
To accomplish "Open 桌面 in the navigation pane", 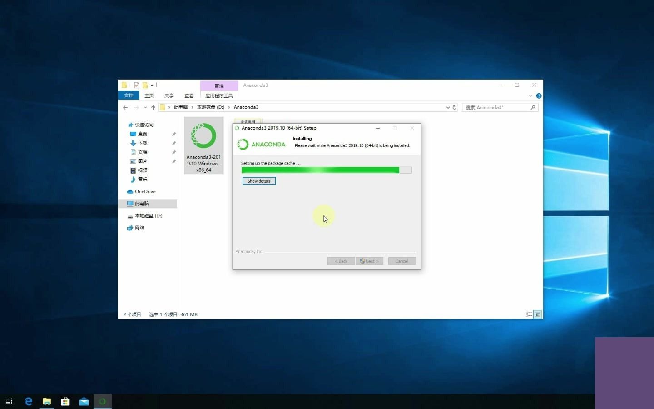I will pyautogui.click(x=143, y=134).
